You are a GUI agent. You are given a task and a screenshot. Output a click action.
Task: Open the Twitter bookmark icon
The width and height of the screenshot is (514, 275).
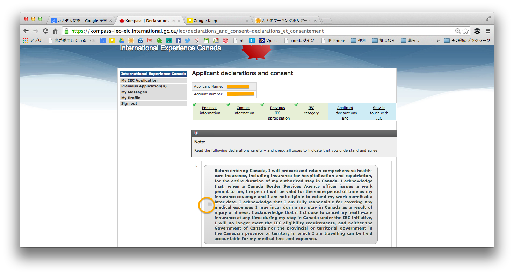point(188,41)
